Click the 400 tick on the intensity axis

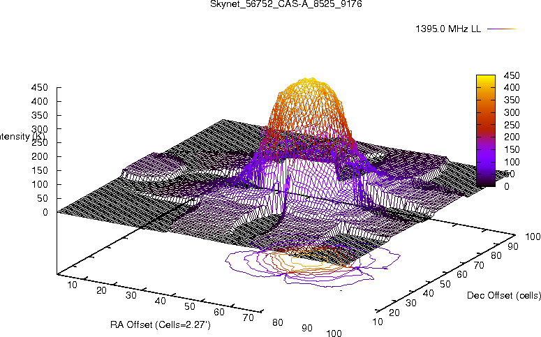coord(39,101)
